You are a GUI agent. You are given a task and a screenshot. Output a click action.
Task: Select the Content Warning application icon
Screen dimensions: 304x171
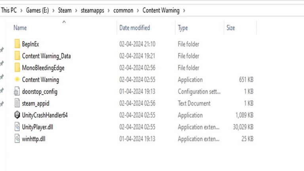click(x=17, y=80)
